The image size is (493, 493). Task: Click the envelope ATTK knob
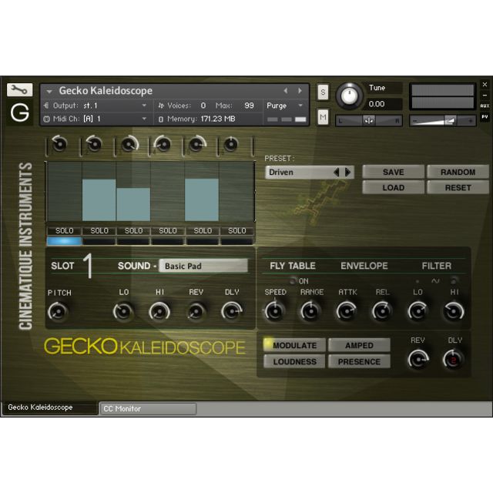pos(347,311)
